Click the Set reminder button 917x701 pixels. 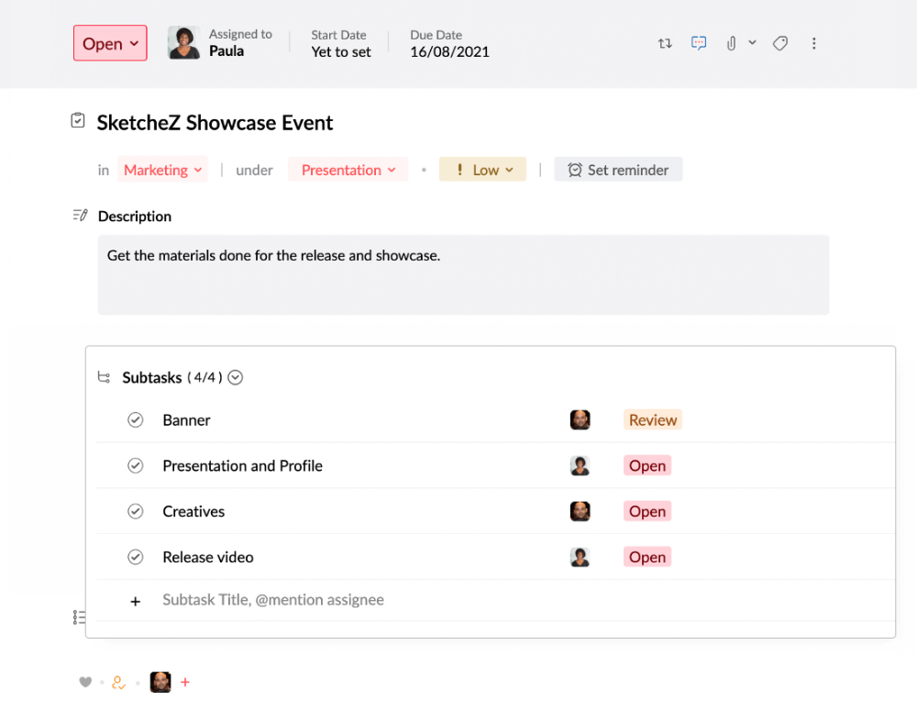point(618,170)
